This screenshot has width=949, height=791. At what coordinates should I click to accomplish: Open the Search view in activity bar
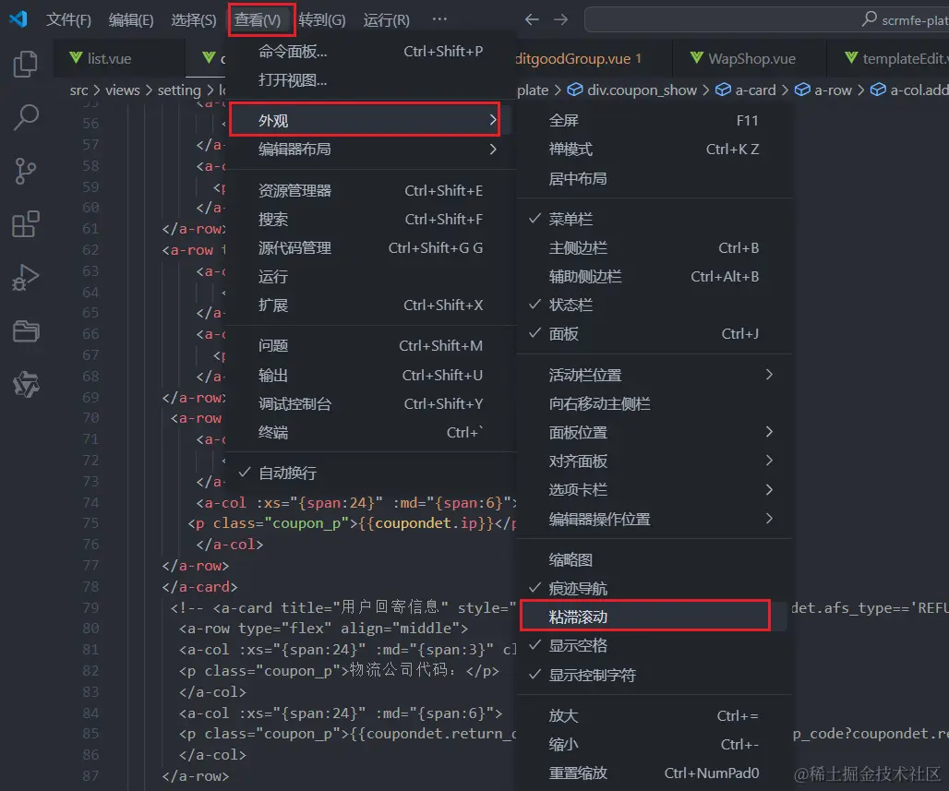(x=26, y=117)
